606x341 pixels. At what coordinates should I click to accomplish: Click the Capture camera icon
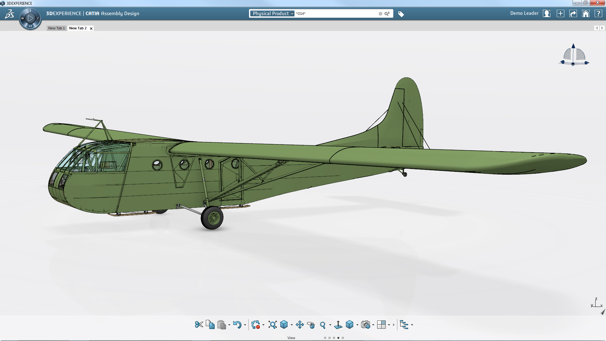365,325
